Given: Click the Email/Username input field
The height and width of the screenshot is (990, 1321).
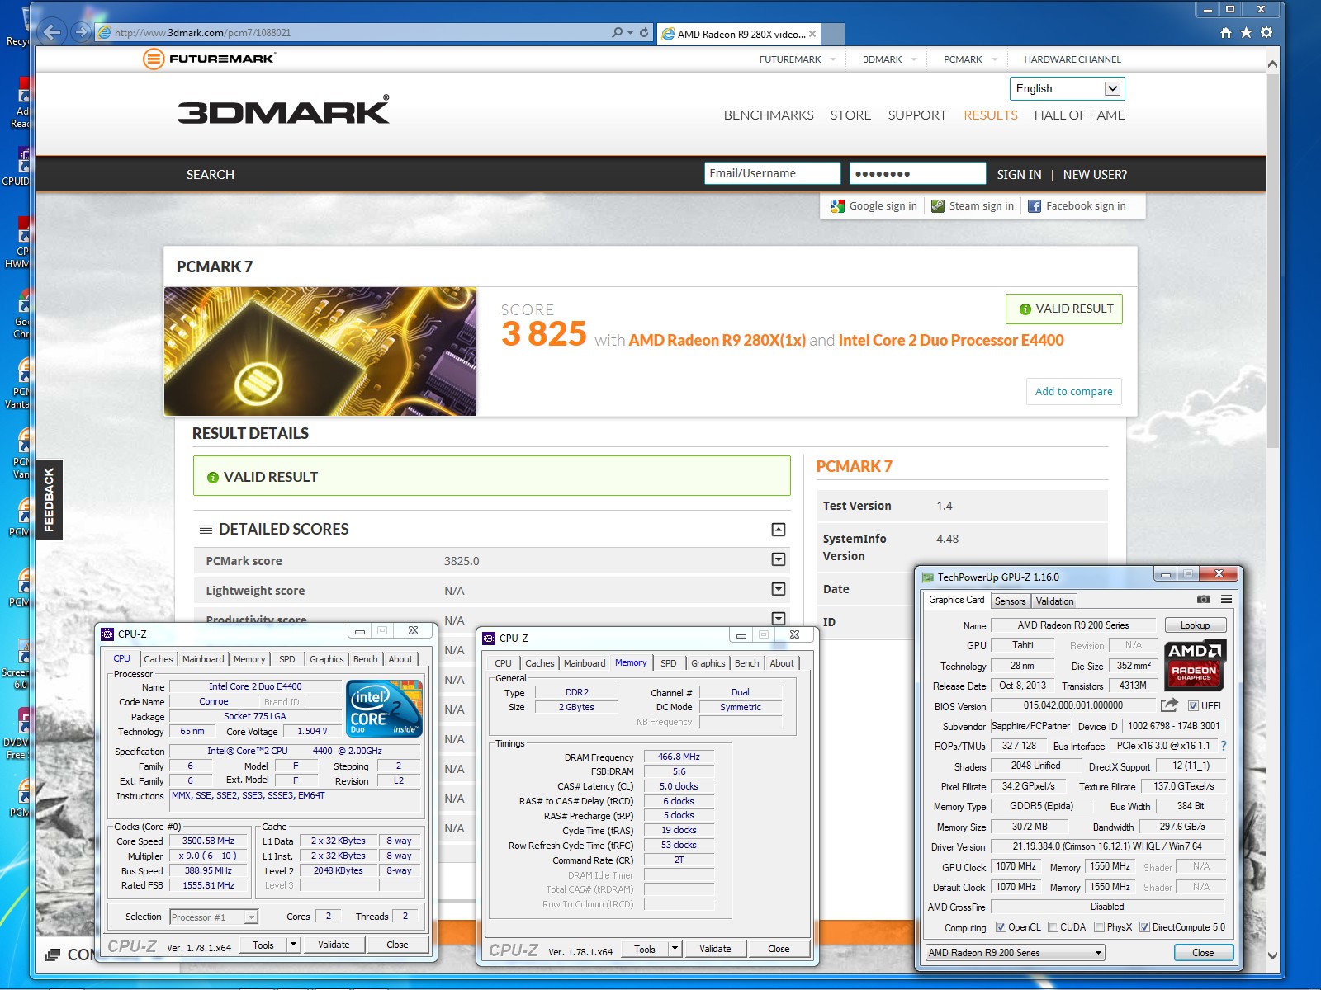Looking at the screenshot, I should (x=772, y=173).
